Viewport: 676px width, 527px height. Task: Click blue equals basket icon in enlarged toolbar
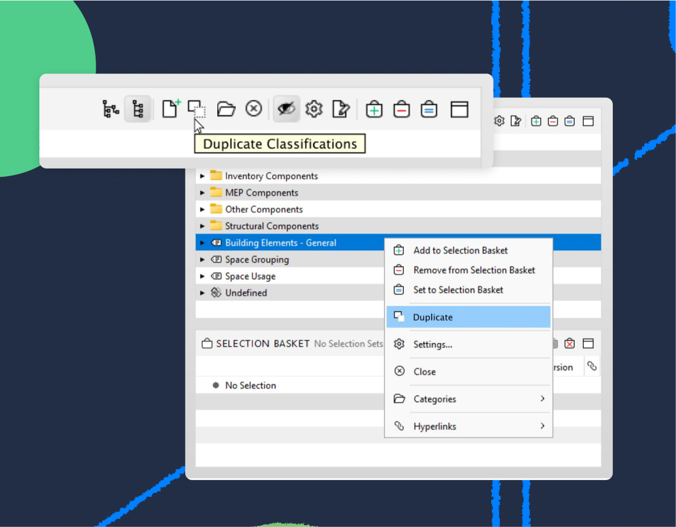coord(429,109)
